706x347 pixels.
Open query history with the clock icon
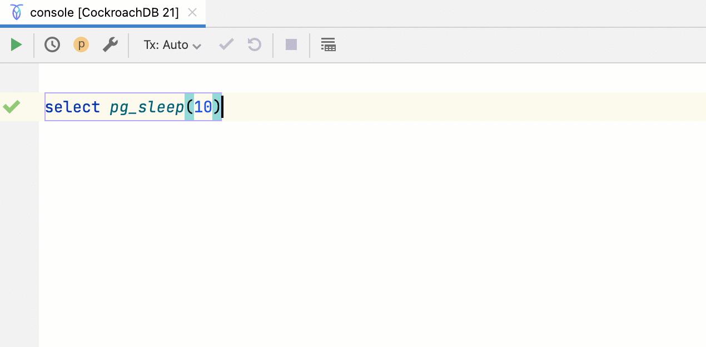pyautogui.click(x=52, y=44)
